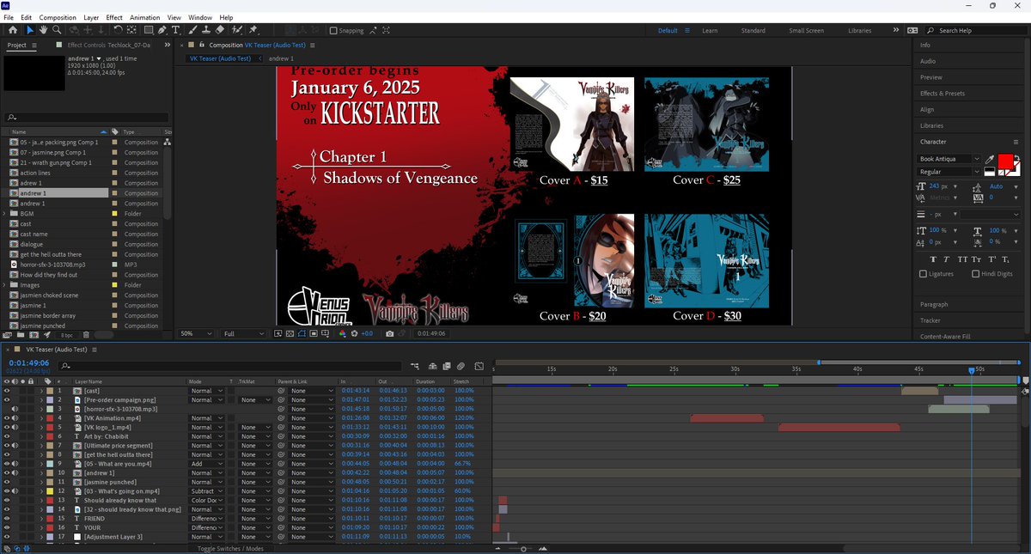Expand the Paragraph panel
The image size is (1031, 554).
point(934,304)
